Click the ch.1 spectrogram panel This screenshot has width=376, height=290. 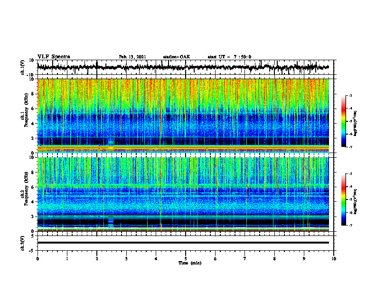click(183, 116)
